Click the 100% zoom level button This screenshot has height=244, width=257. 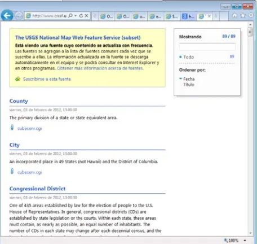click(231, 241)
